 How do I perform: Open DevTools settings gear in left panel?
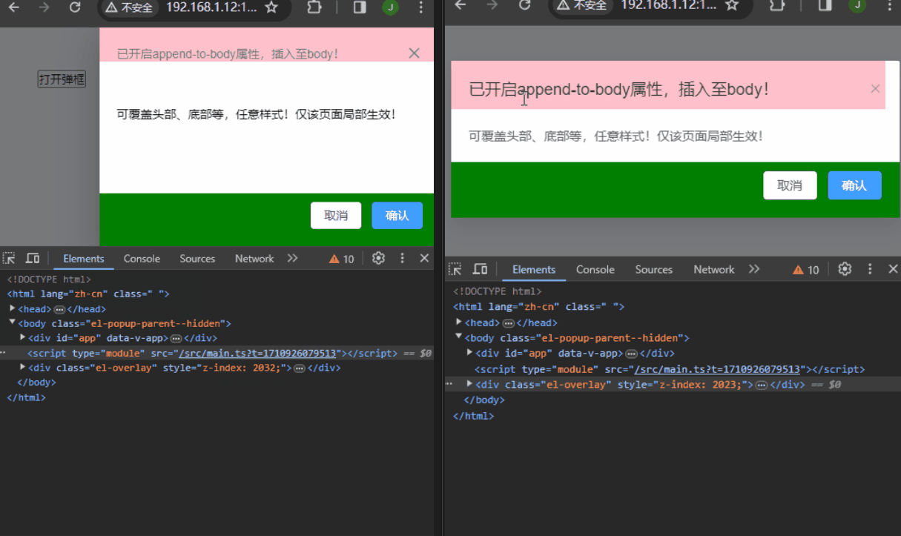click(x=378, y=258)
